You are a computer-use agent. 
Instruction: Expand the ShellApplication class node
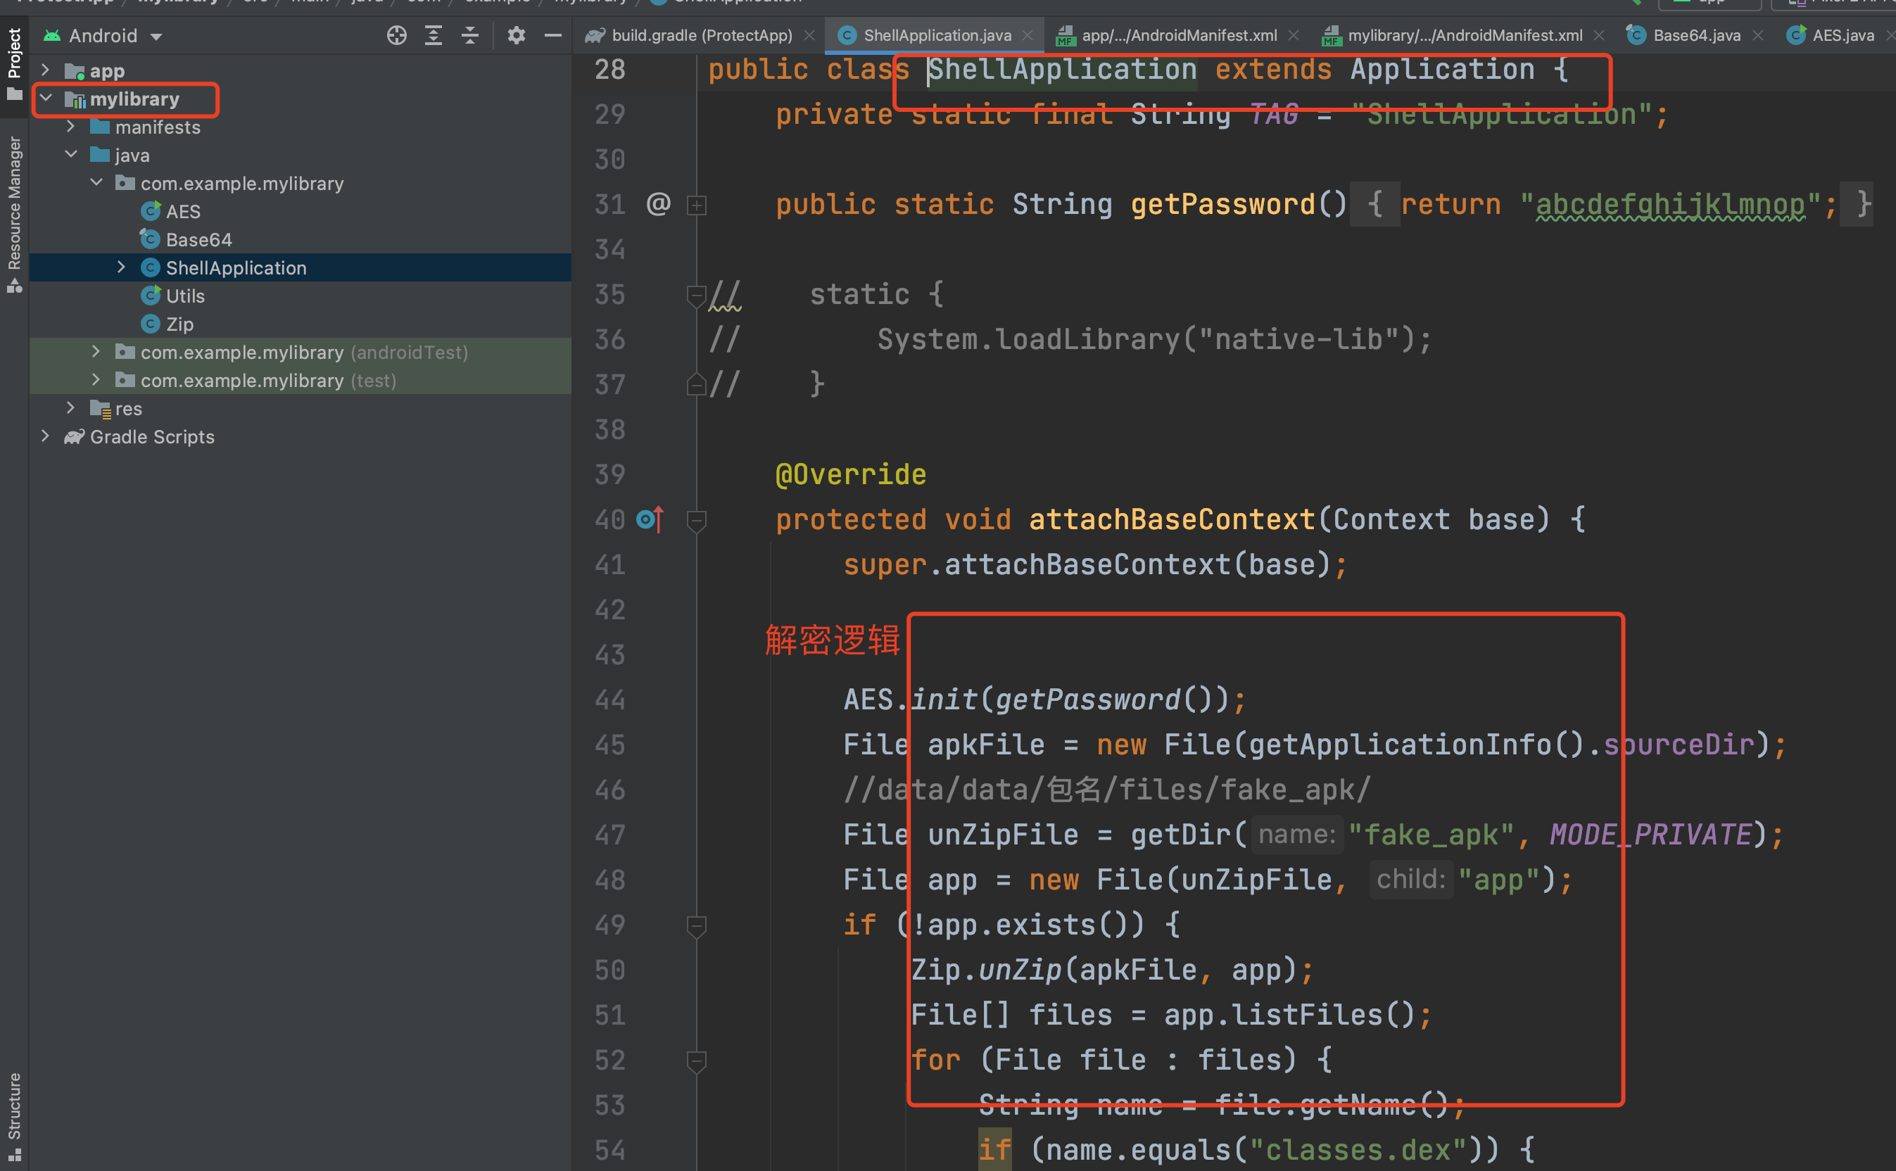click(121, 267)
